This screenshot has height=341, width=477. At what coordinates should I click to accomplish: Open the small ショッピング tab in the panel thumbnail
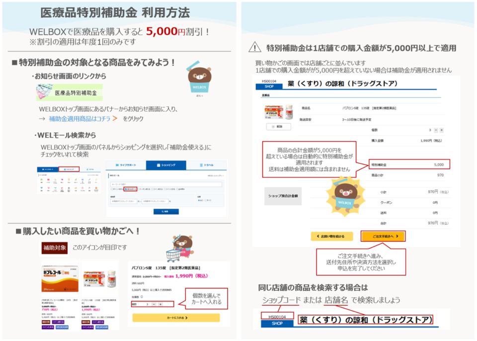pyautogui.click(x=69, y=170)
